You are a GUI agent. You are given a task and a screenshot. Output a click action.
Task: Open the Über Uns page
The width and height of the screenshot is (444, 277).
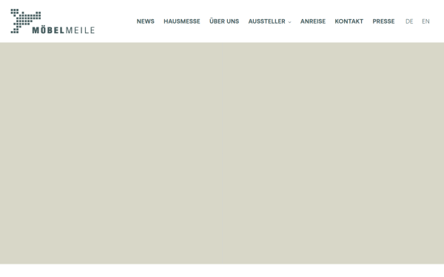[224, 21]
